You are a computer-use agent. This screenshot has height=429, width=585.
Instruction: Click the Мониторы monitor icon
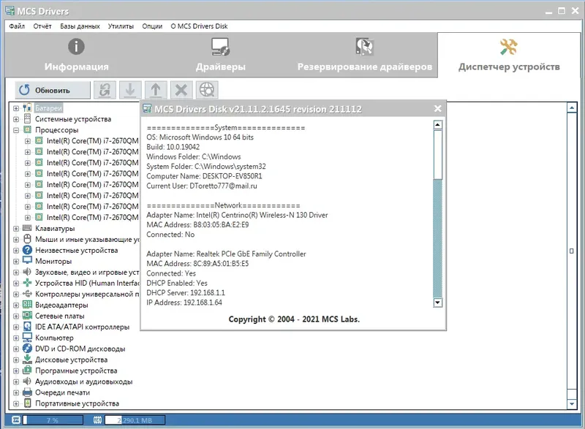coord(27,260)
